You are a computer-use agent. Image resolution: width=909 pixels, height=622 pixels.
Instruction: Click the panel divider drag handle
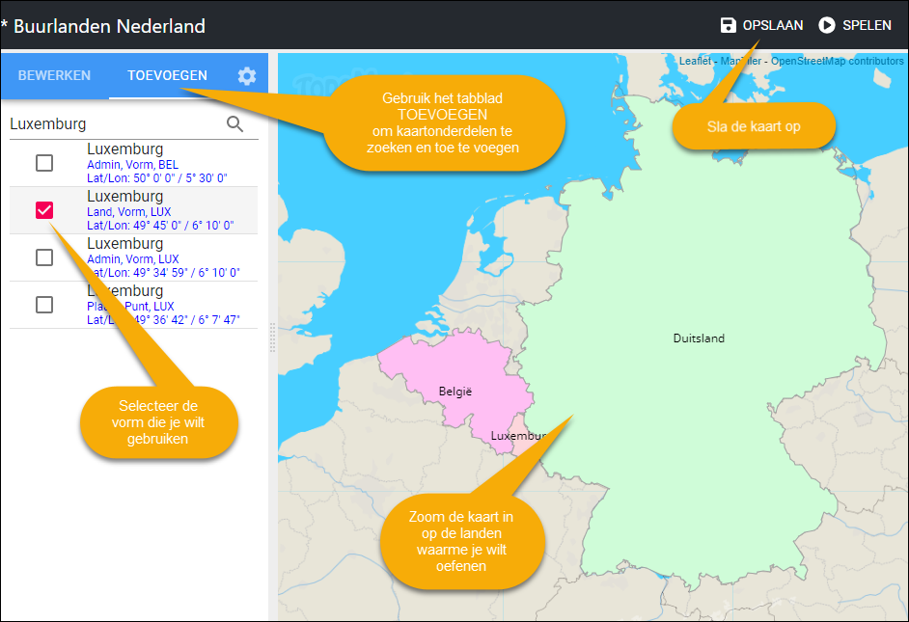pyautogui.click(x=273, y=337)
